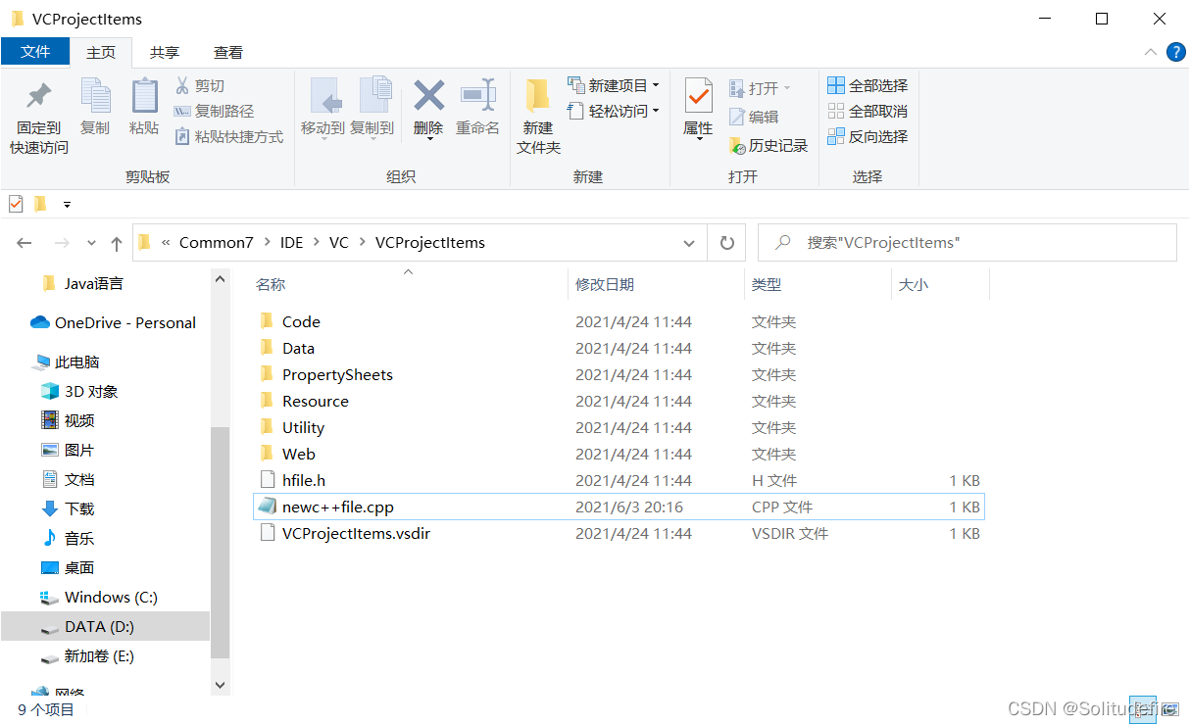Click Edit (编辑) in the ribbon
The image size is (1190, 725).
click(x=754, y=117)
